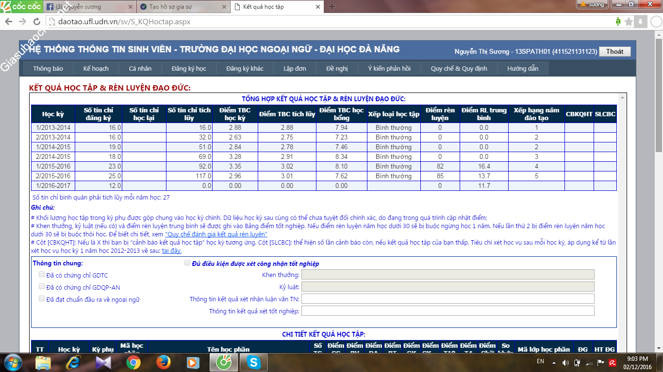Open Google Chrome from the taskbar
The height and width of the screenshot is (372, 663).
(x=133, y=362)
